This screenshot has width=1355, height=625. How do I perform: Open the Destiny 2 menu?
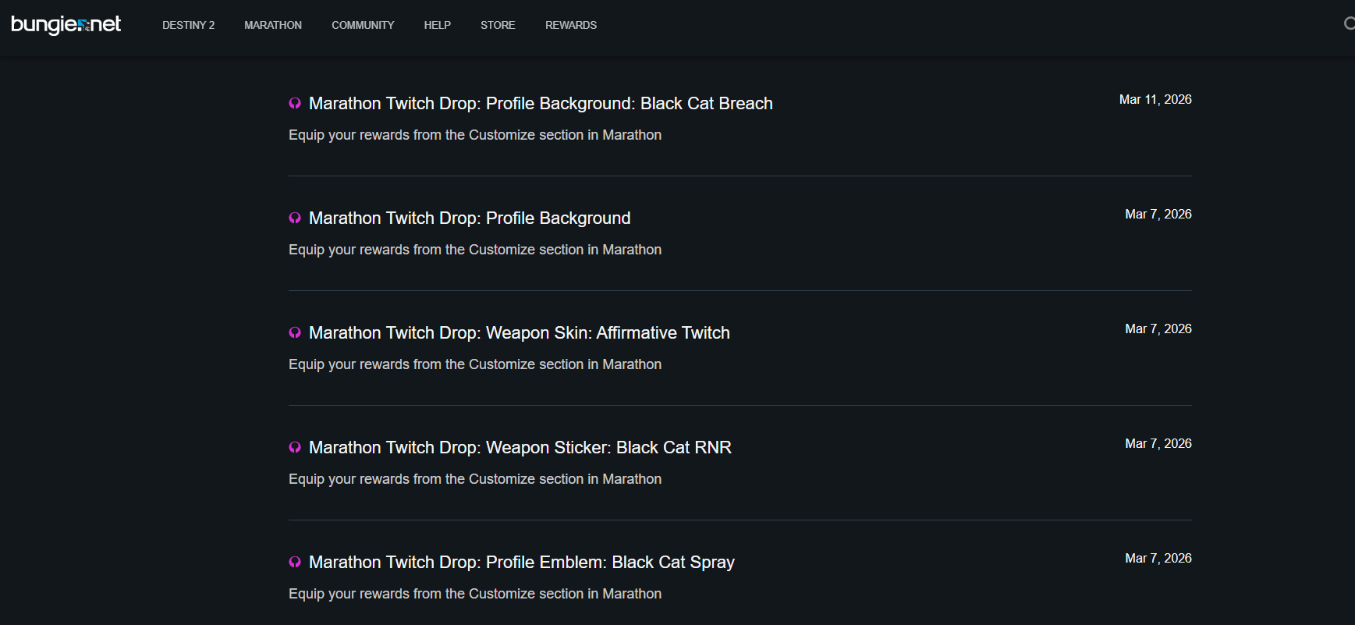188,25
